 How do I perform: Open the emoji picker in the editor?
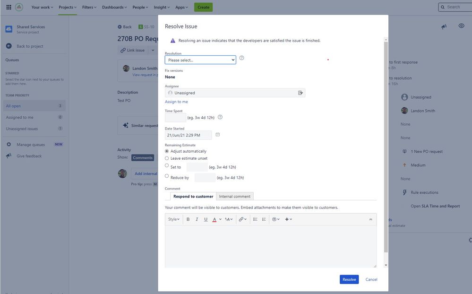pyautogui.click(x=273, y=218)
